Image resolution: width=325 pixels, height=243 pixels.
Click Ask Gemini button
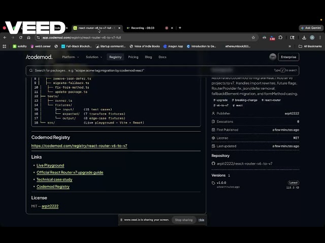click(x=311, y=28)
